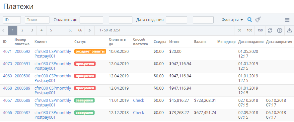Expand the Фильтры dropdown
This screenshot has width=294, height=122.
pyautogui.click(x=232, y=20)
